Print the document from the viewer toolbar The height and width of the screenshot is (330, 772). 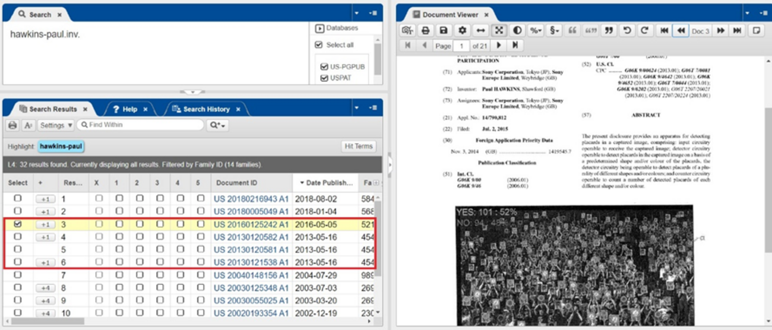pyautogui.click(x=425, y=30)
